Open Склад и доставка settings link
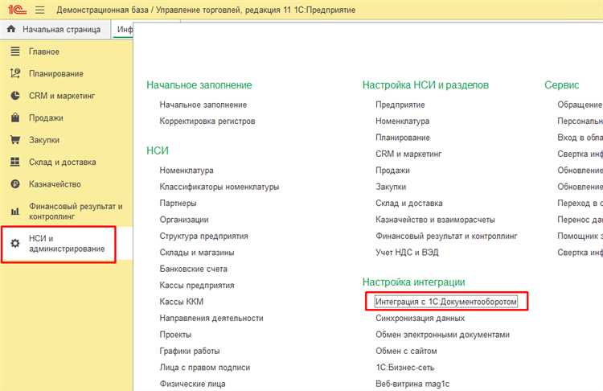The height and width of the screenshot is (391, 603). [x=408, y=204]
